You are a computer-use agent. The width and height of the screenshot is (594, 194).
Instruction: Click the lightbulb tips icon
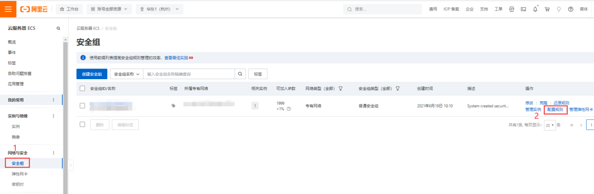[x=559, y=9]
